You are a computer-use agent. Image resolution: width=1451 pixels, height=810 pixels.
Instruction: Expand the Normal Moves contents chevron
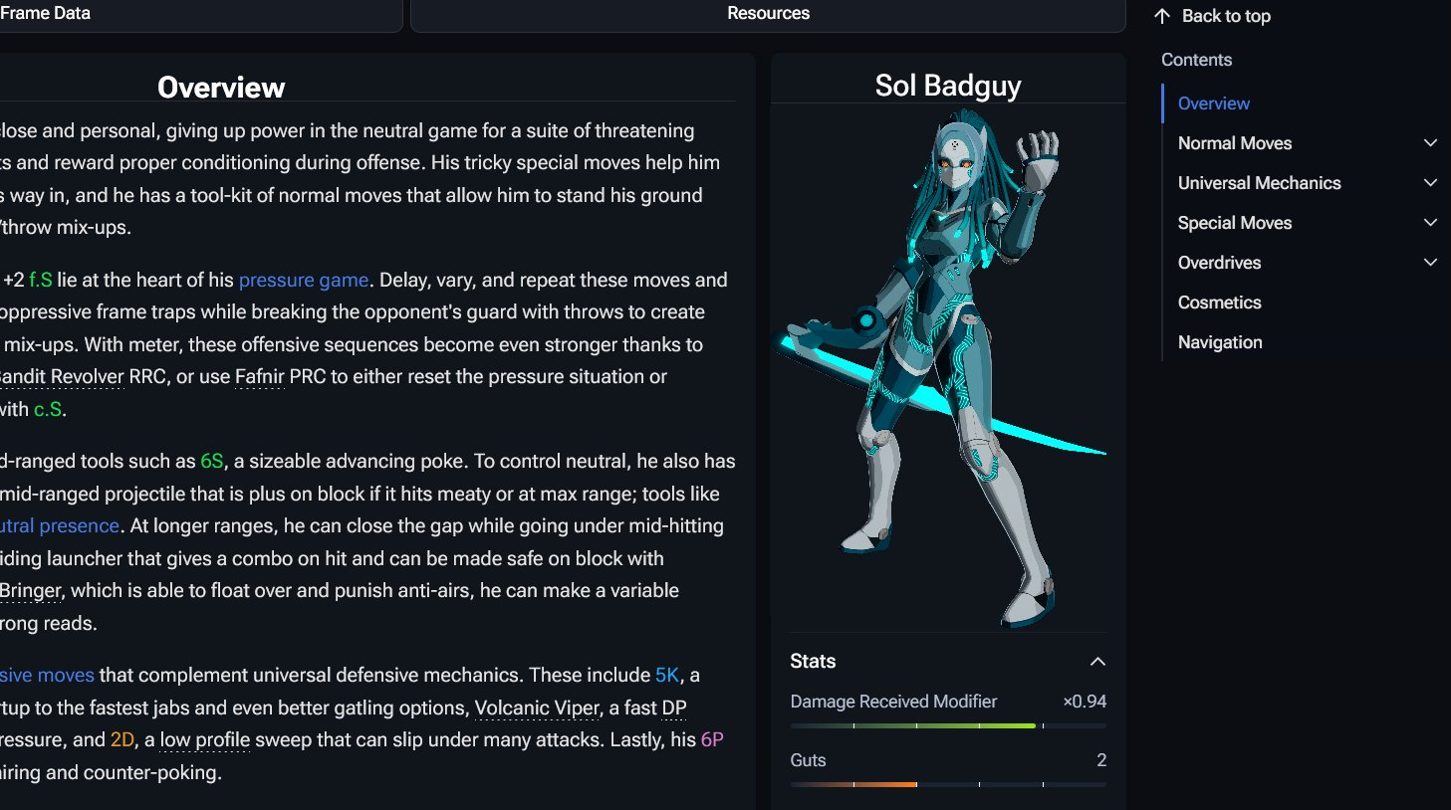click(x=1430, y=143)
